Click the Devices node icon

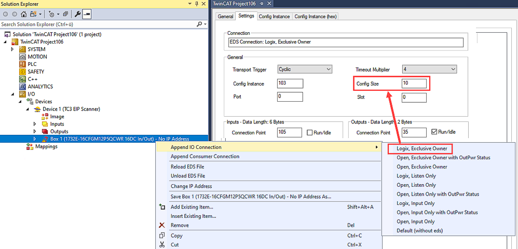tap(30, 102)
